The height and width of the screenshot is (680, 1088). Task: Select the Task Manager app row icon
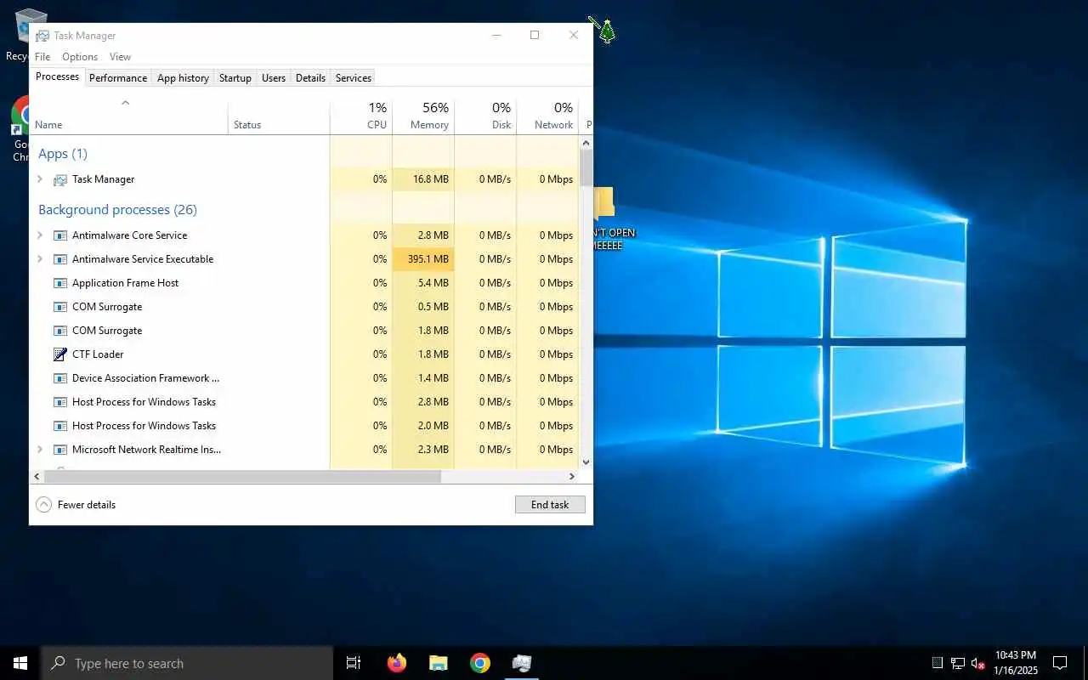[x=60, y=179]
